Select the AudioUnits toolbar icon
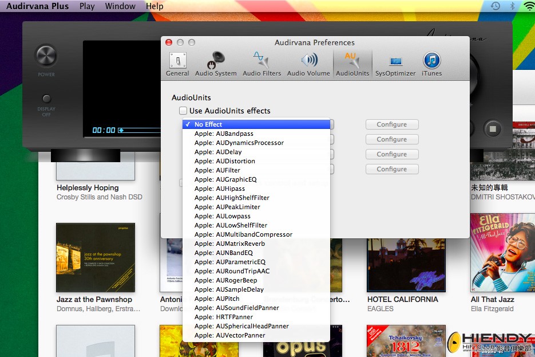The width and height of the screenshot is (535, 357). pyautogui.click(x=352, y=64)
